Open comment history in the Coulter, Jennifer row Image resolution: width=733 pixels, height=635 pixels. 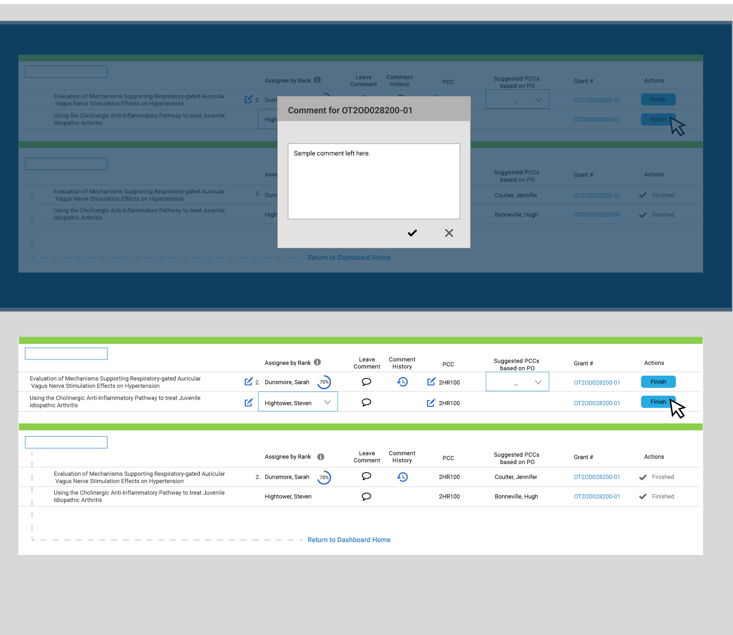402,477
